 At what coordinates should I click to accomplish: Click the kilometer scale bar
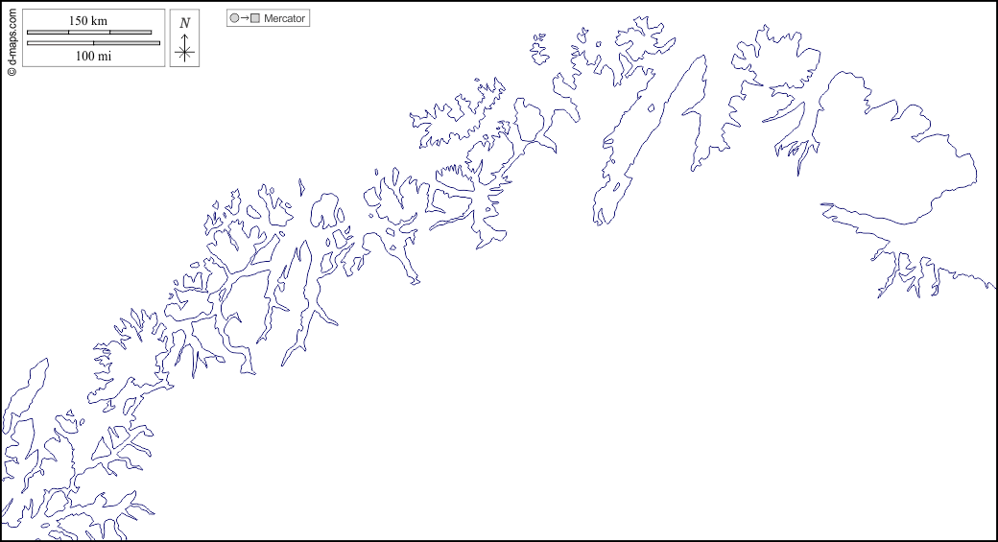pyautogui.click(x=89, y=32)
